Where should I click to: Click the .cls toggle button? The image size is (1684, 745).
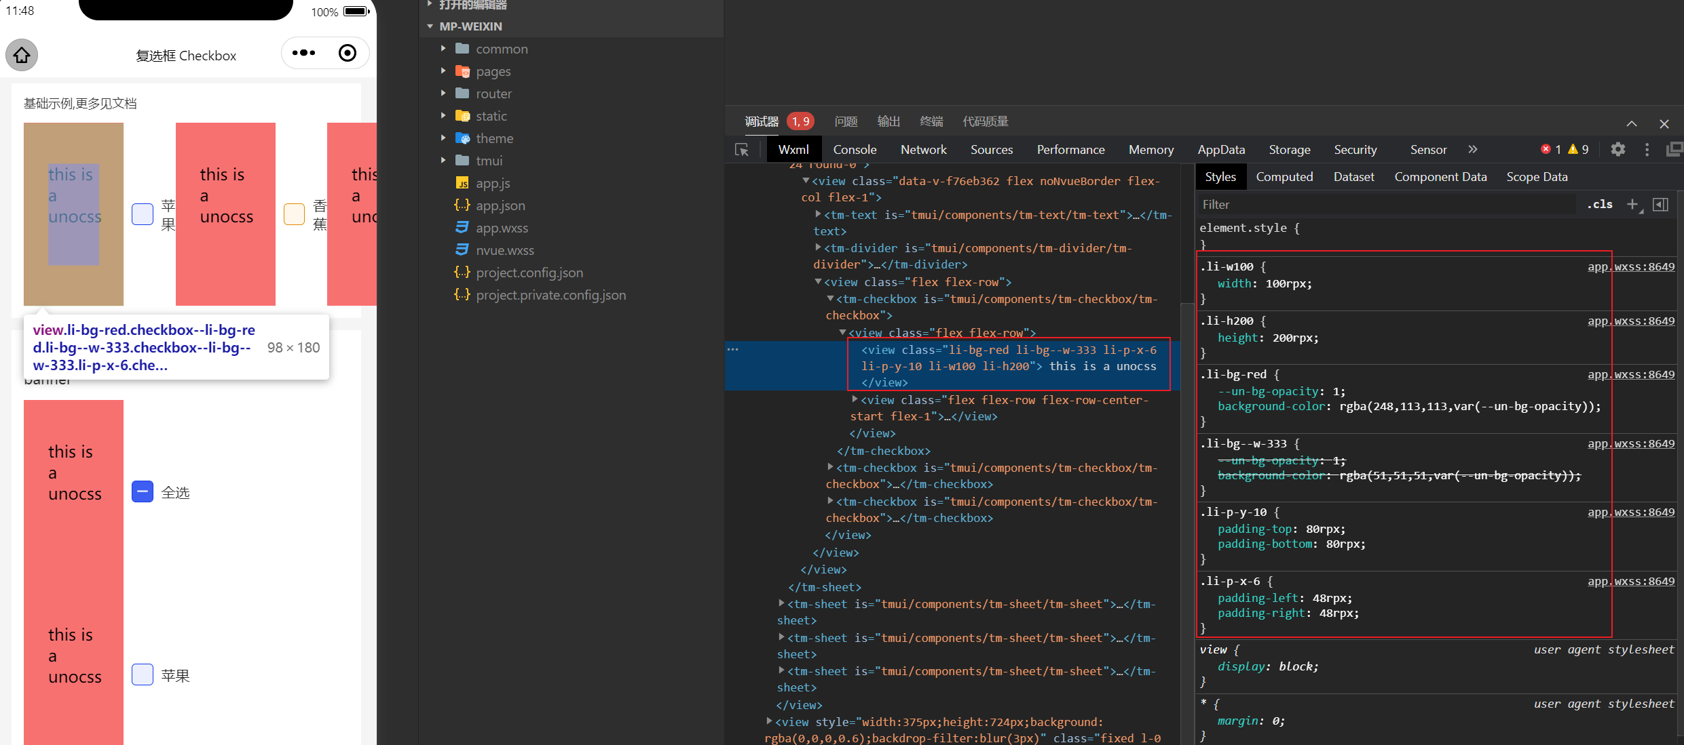[1600, 204]
